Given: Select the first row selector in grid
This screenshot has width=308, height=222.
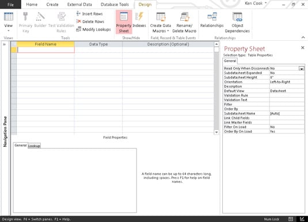Looking at the screenshot, I should (14, 50).
